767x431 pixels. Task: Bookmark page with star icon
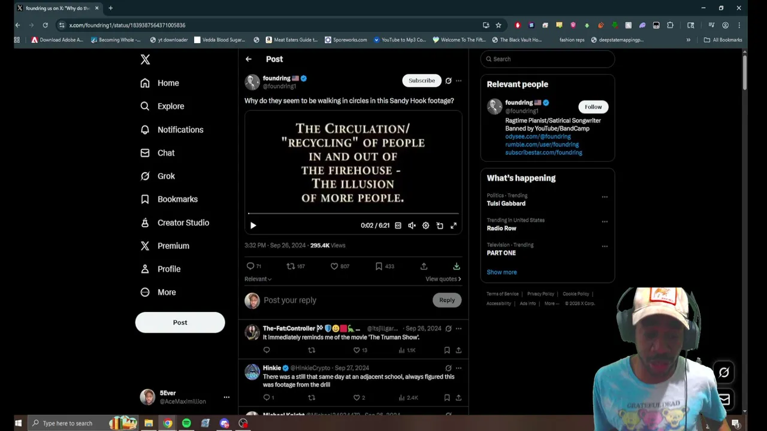[x=499, y=25]
